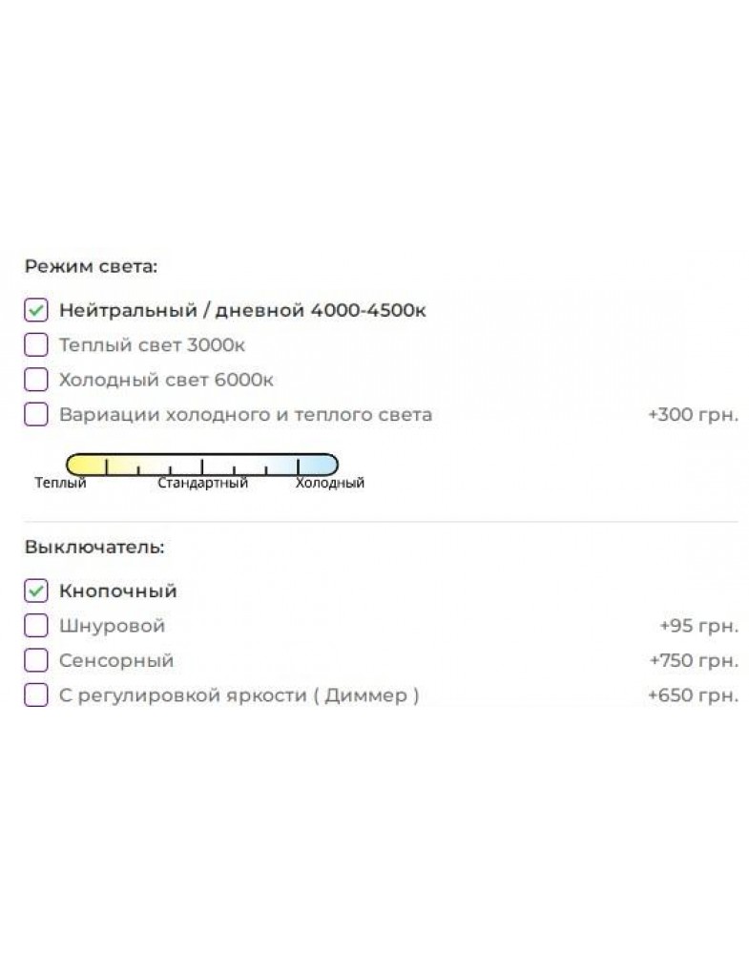Enable Вариации холодного и теплого света checkbox
Screen dimensions: 749x954
[36, 414]
